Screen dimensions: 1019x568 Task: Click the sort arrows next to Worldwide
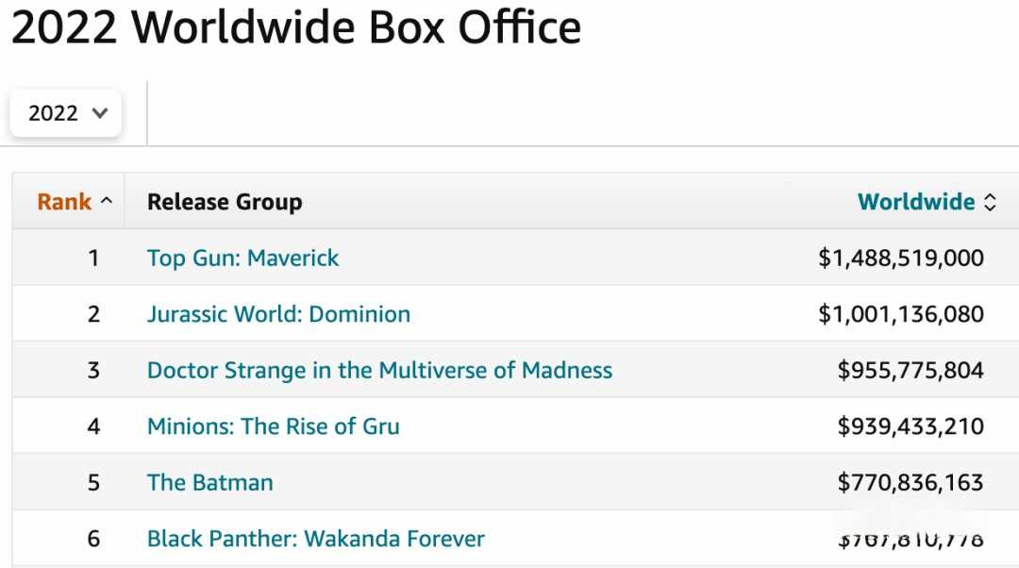click(x=990, y=202)
